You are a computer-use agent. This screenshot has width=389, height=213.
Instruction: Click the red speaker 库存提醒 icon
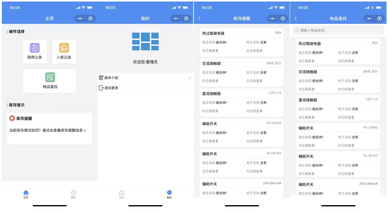tap(12, 118)
